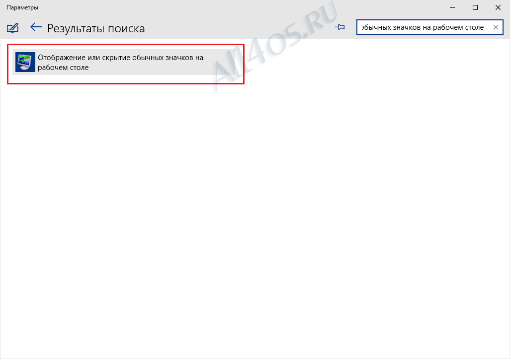This screenshot has width=510, height=359.
Task: Click the back arrow beside Результаты поиска
Action: 36,27
